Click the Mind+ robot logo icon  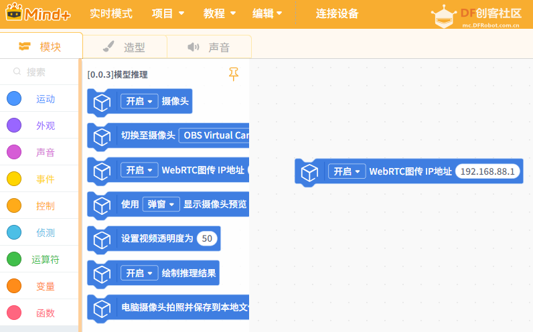pyautogui.click(x=14, y=12)
